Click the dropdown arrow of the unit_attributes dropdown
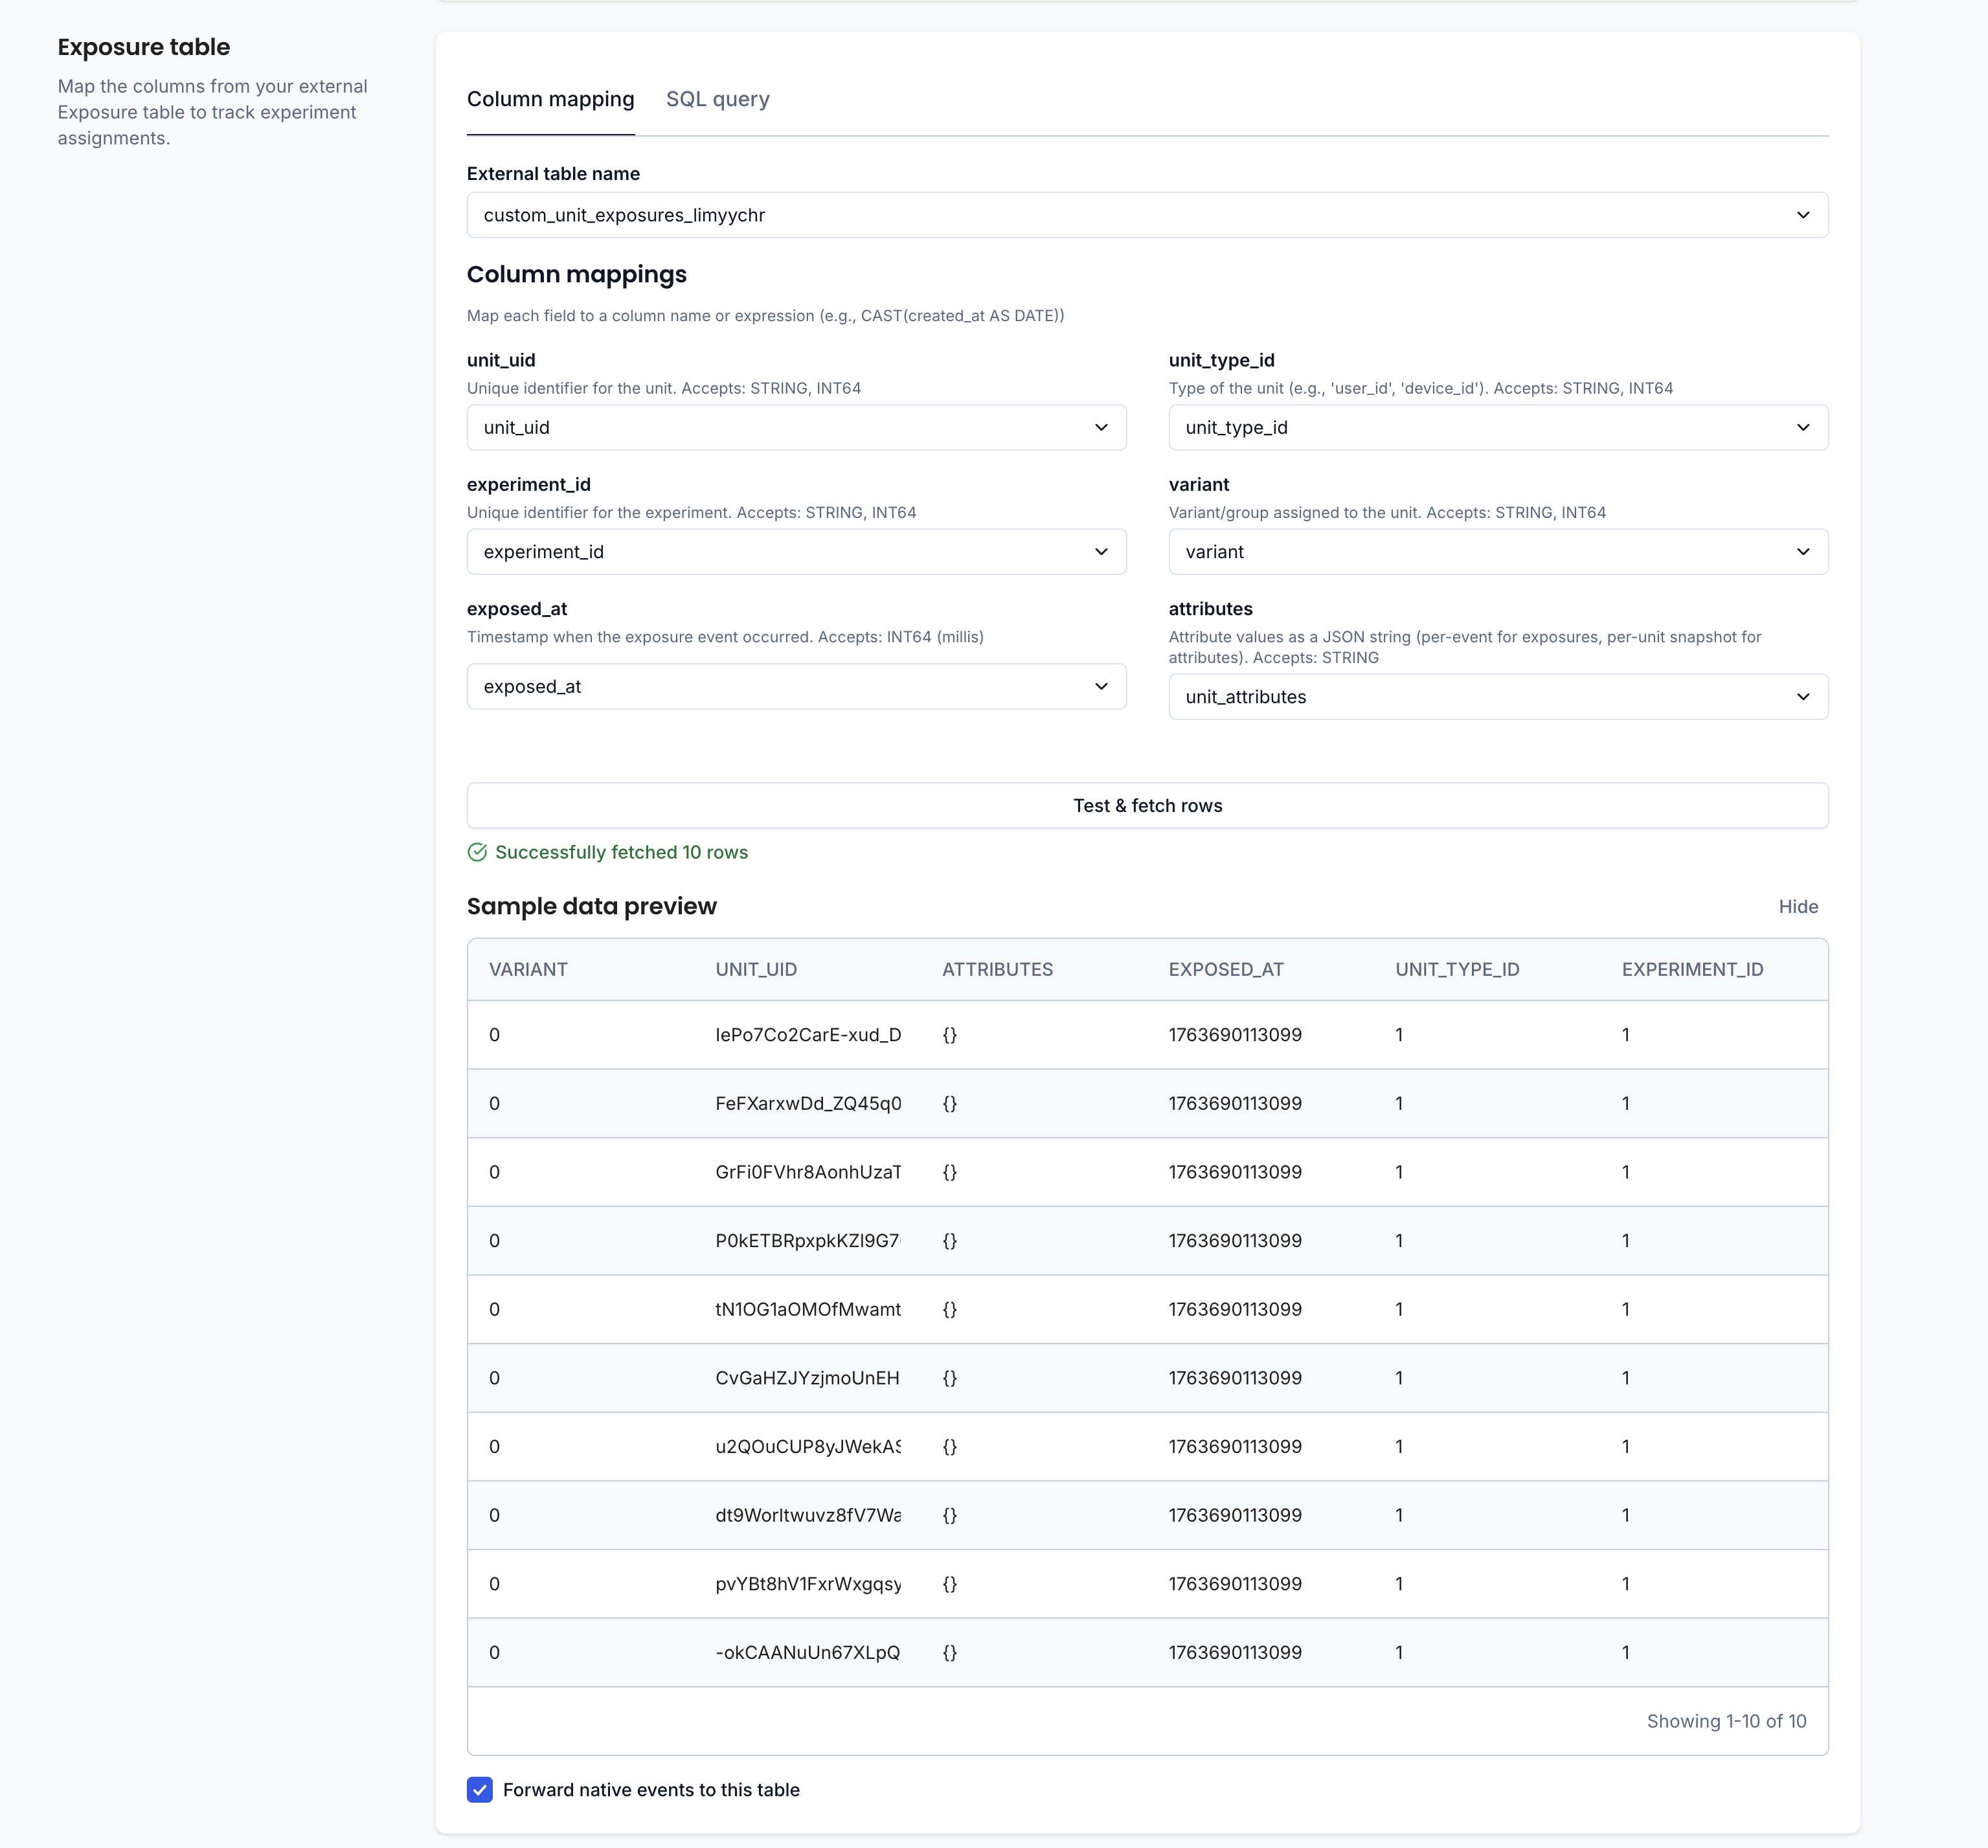The width and height of the screenshot is (1988, 1848). click(x=1803, y=697)
